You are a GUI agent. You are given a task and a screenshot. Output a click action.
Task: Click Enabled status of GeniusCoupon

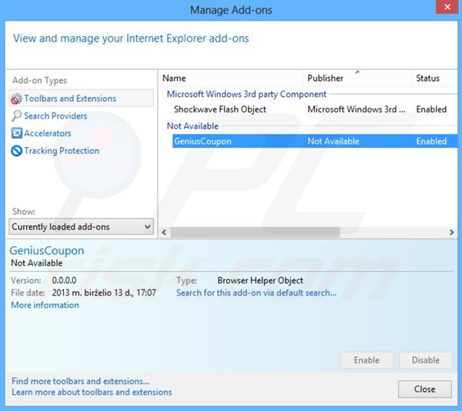431,141
